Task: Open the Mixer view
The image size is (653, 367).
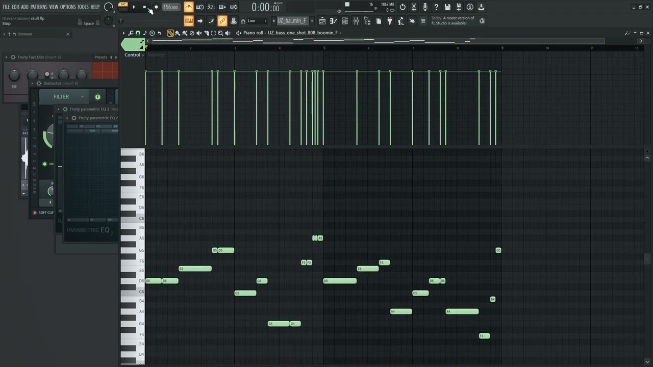Action: coord(356,21)
